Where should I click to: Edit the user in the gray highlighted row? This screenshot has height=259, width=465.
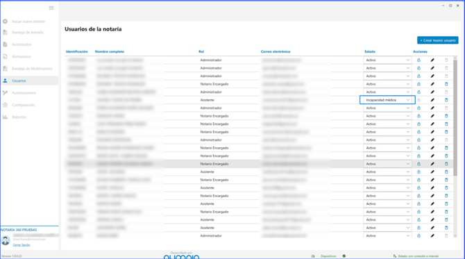tap(432, 164)
